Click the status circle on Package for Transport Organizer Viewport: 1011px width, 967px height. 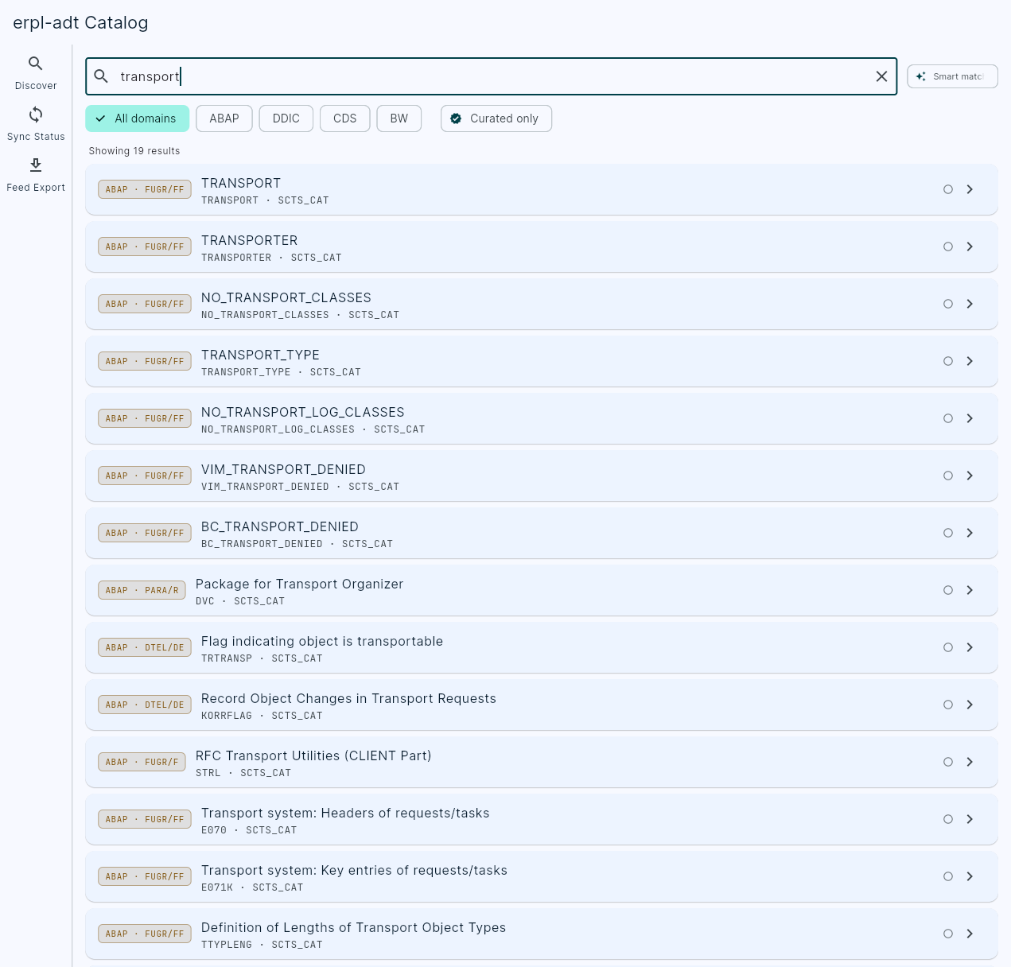948,590
